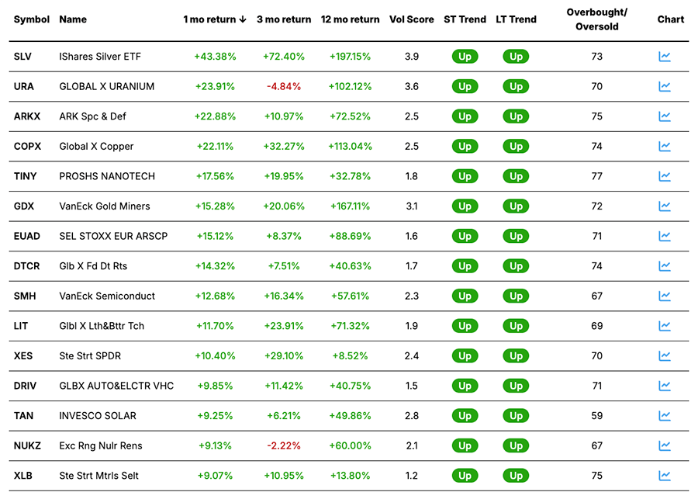Image resolution: width=698 pixels, height=499 pixels.
Task: View the COPX price chart icon
Action: tap(665, 146)
